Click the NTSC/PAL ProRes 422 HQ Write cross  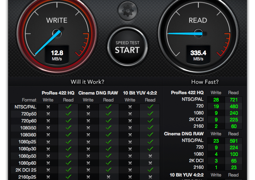(x=48, y=107)
